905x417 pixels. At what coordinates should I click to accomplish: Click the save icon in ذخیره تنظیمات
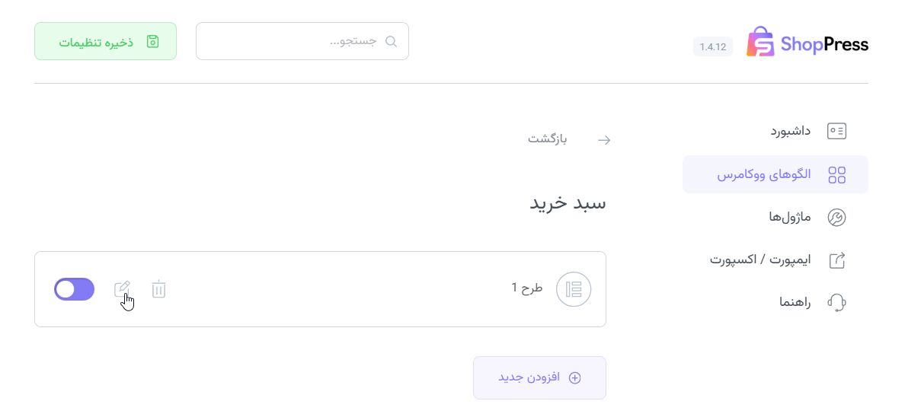click(152, 41)
